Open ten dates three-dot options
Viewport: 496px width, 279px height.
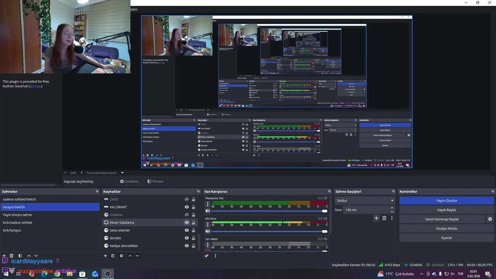(x=208, y=245)
